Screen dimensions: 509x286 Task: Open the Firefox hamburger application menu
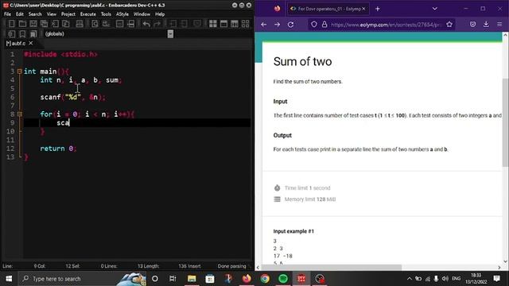pyautogui.click(x=499, y=25)
